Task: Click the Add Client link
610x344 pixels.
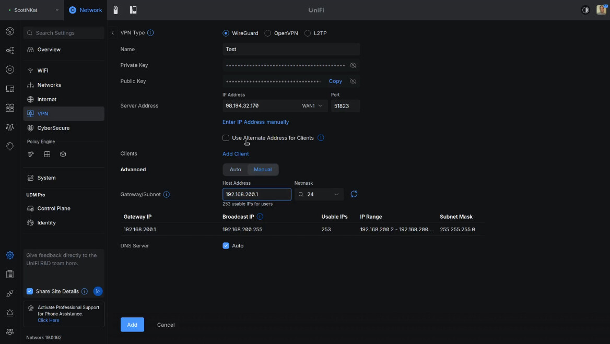Action: [x=236, y=154]
